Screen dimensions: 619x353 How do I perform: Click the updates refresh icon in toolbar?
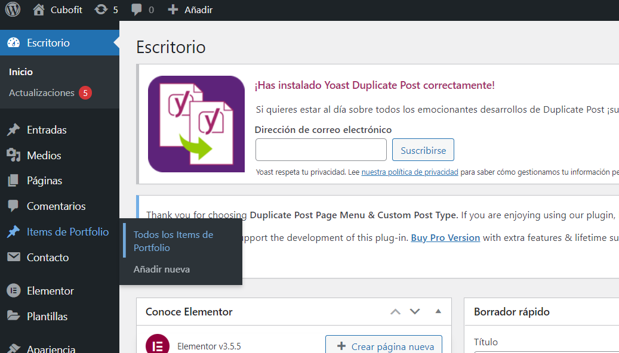click(101, 10)
